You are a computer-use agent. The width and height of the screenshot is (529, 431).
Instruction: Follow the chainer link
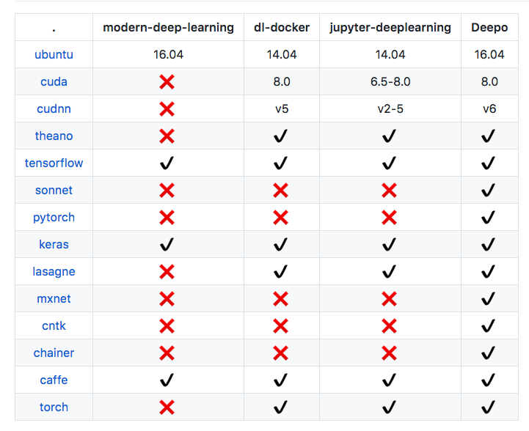(x=54, y=353)
